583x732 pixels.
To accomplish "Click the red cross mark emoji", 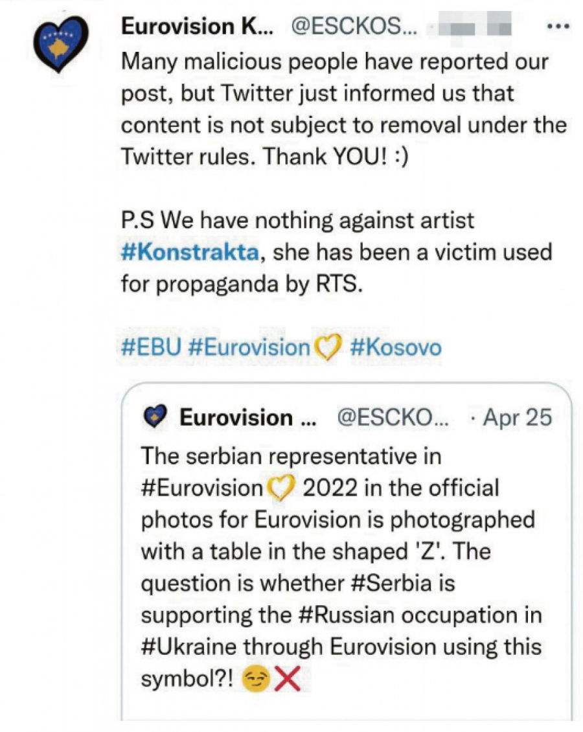I will [288, 679].
